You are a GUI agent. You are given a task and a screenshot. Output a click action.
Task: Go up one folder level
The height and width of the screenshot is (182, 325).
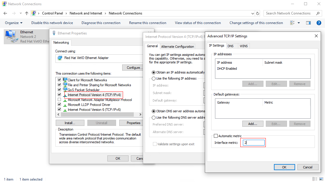click(26, 13)
